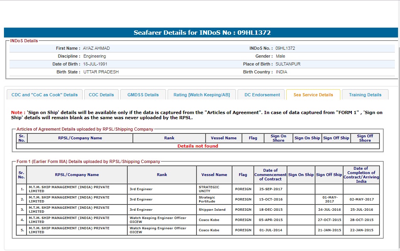Click the red 'Details not found' message
This screenshot has height=251, width=400.
[198, 146]
